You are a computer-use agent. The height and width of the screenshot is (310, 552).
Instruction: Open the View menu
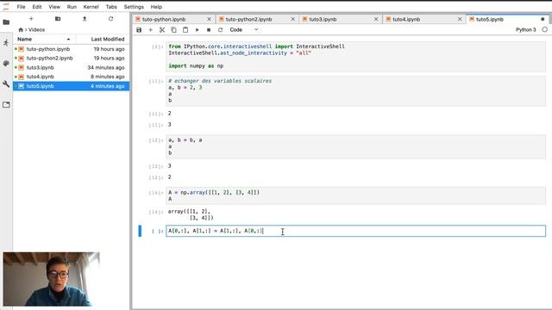pyautogui.click(x=54, y=7)
